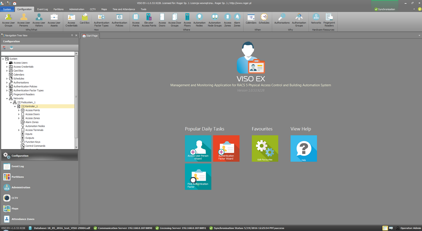Pin the Navigation Tree View panel

72,35
